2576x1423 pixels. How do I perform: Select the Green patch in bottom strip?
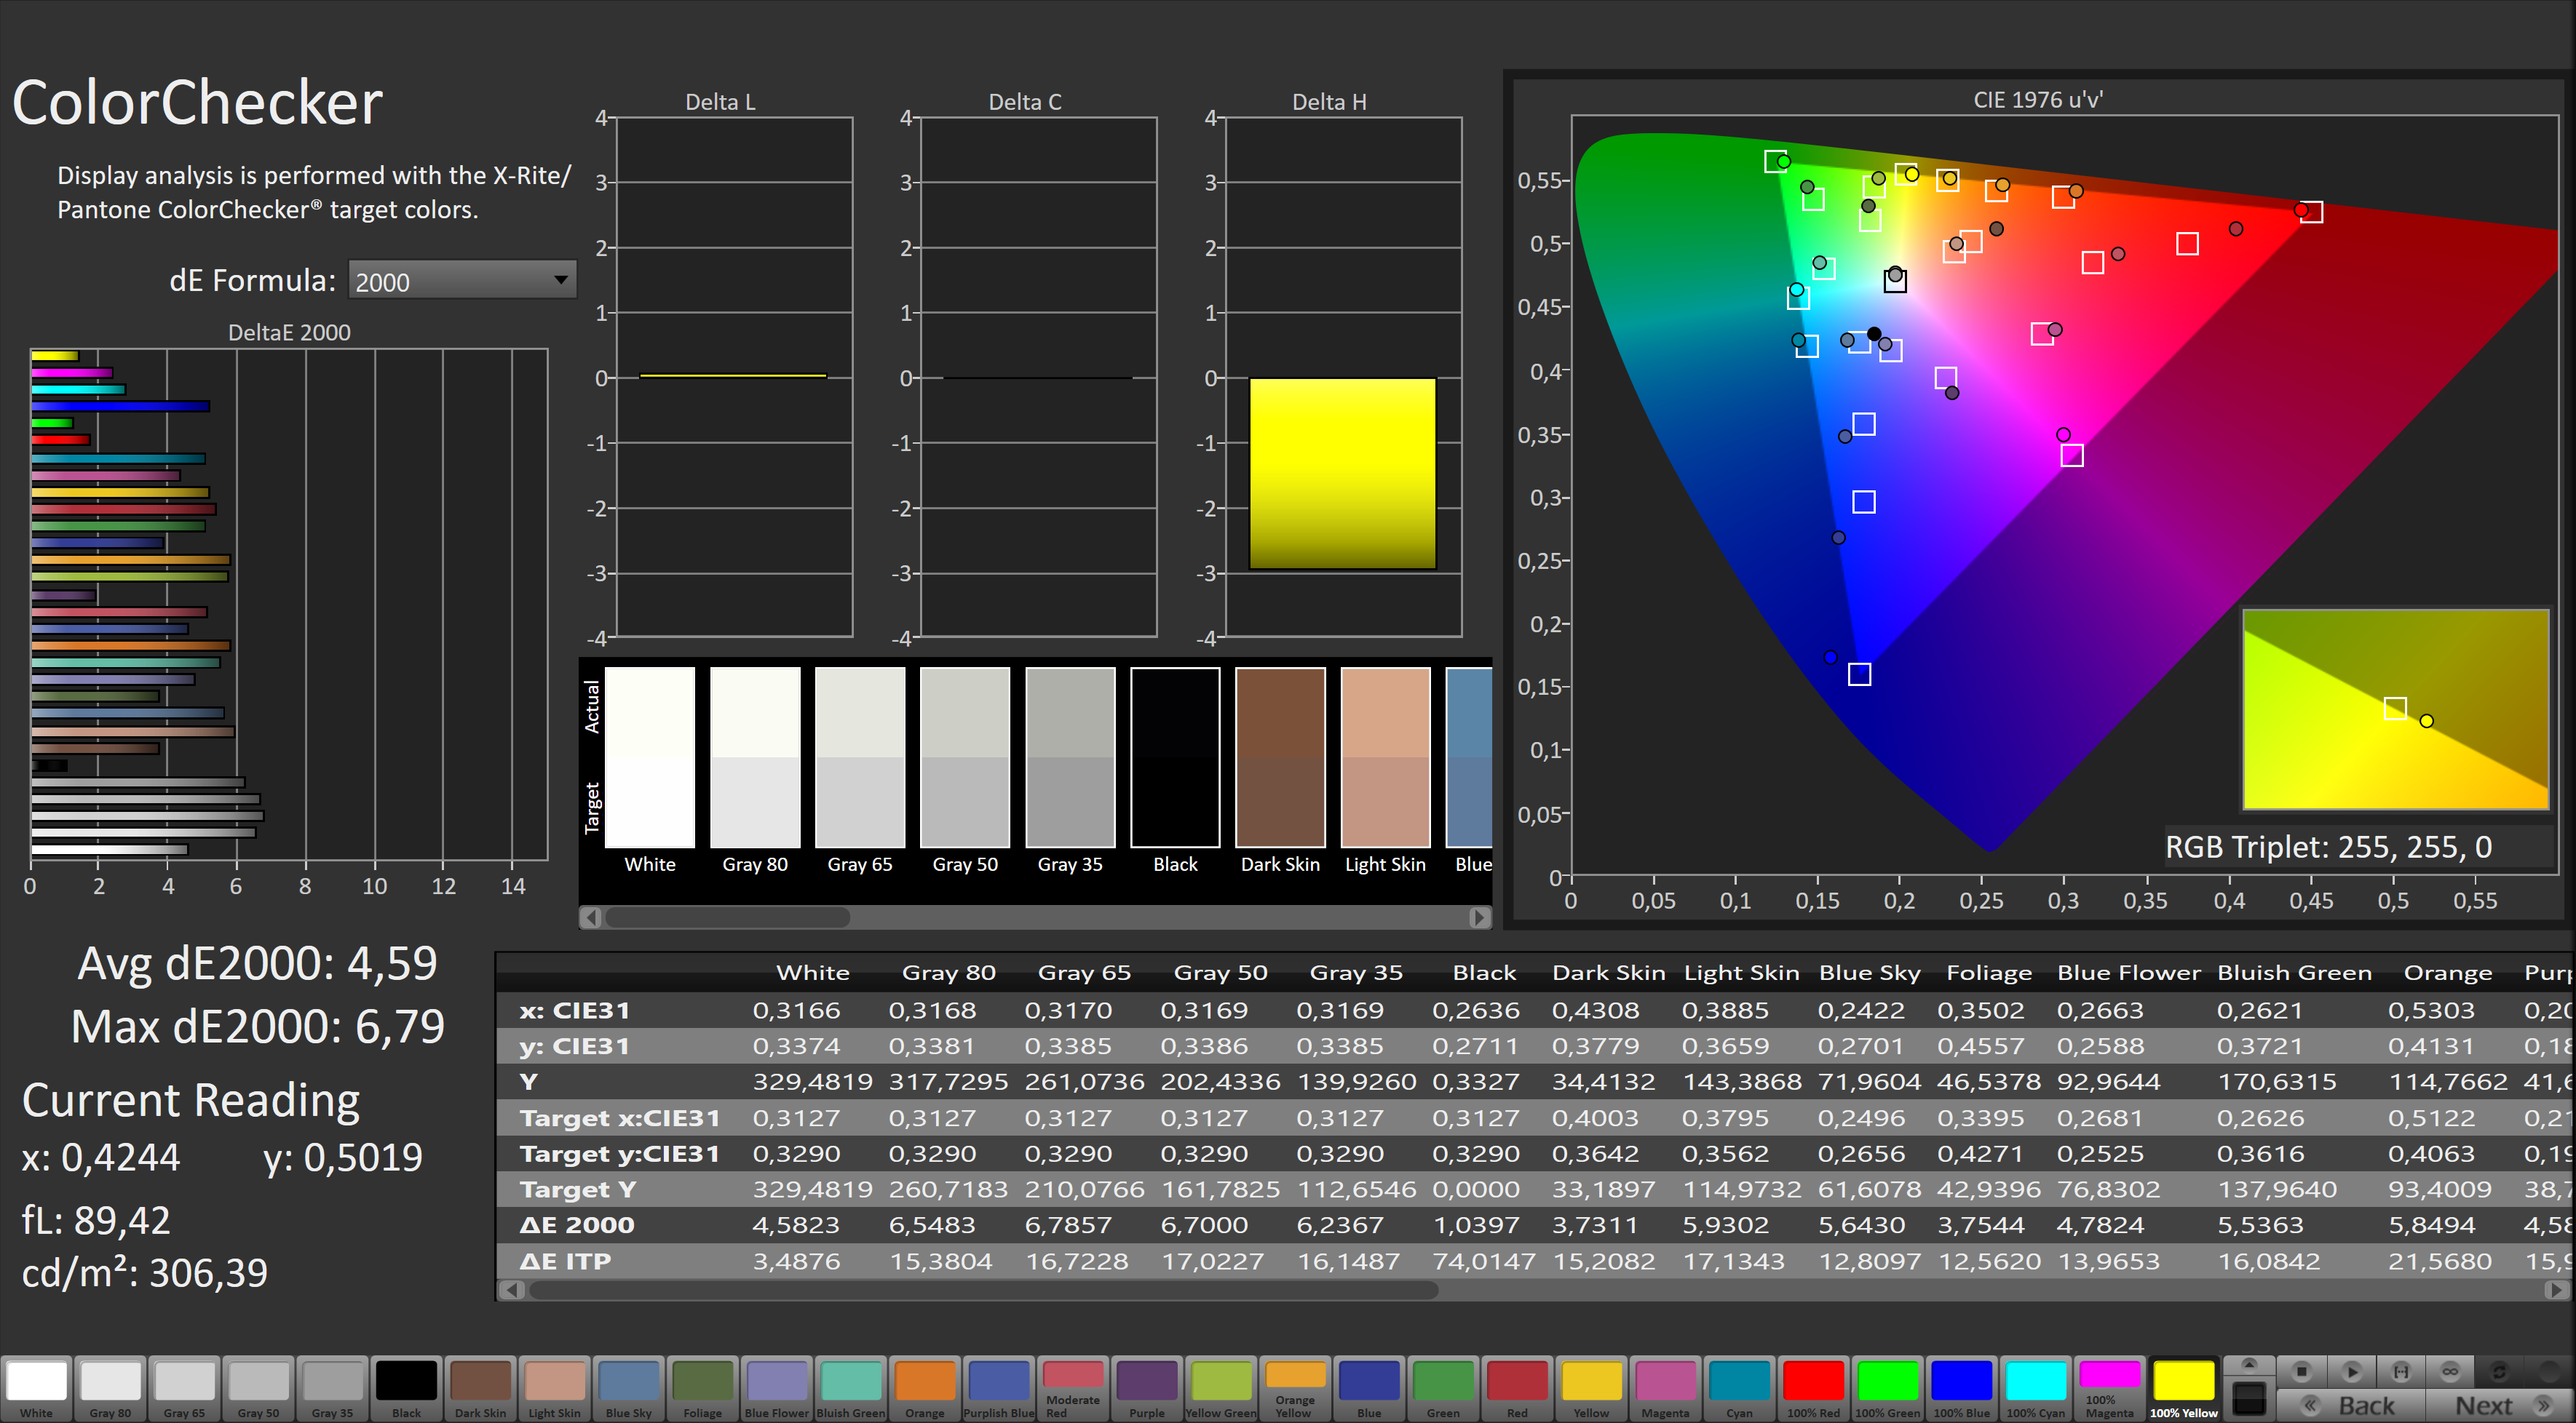point(1443,1388)
